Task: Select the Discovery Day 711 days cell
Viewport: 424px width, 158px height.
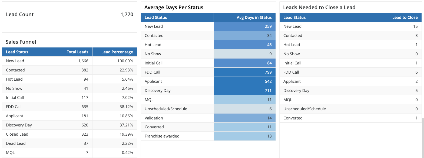Action: (245, 91)
